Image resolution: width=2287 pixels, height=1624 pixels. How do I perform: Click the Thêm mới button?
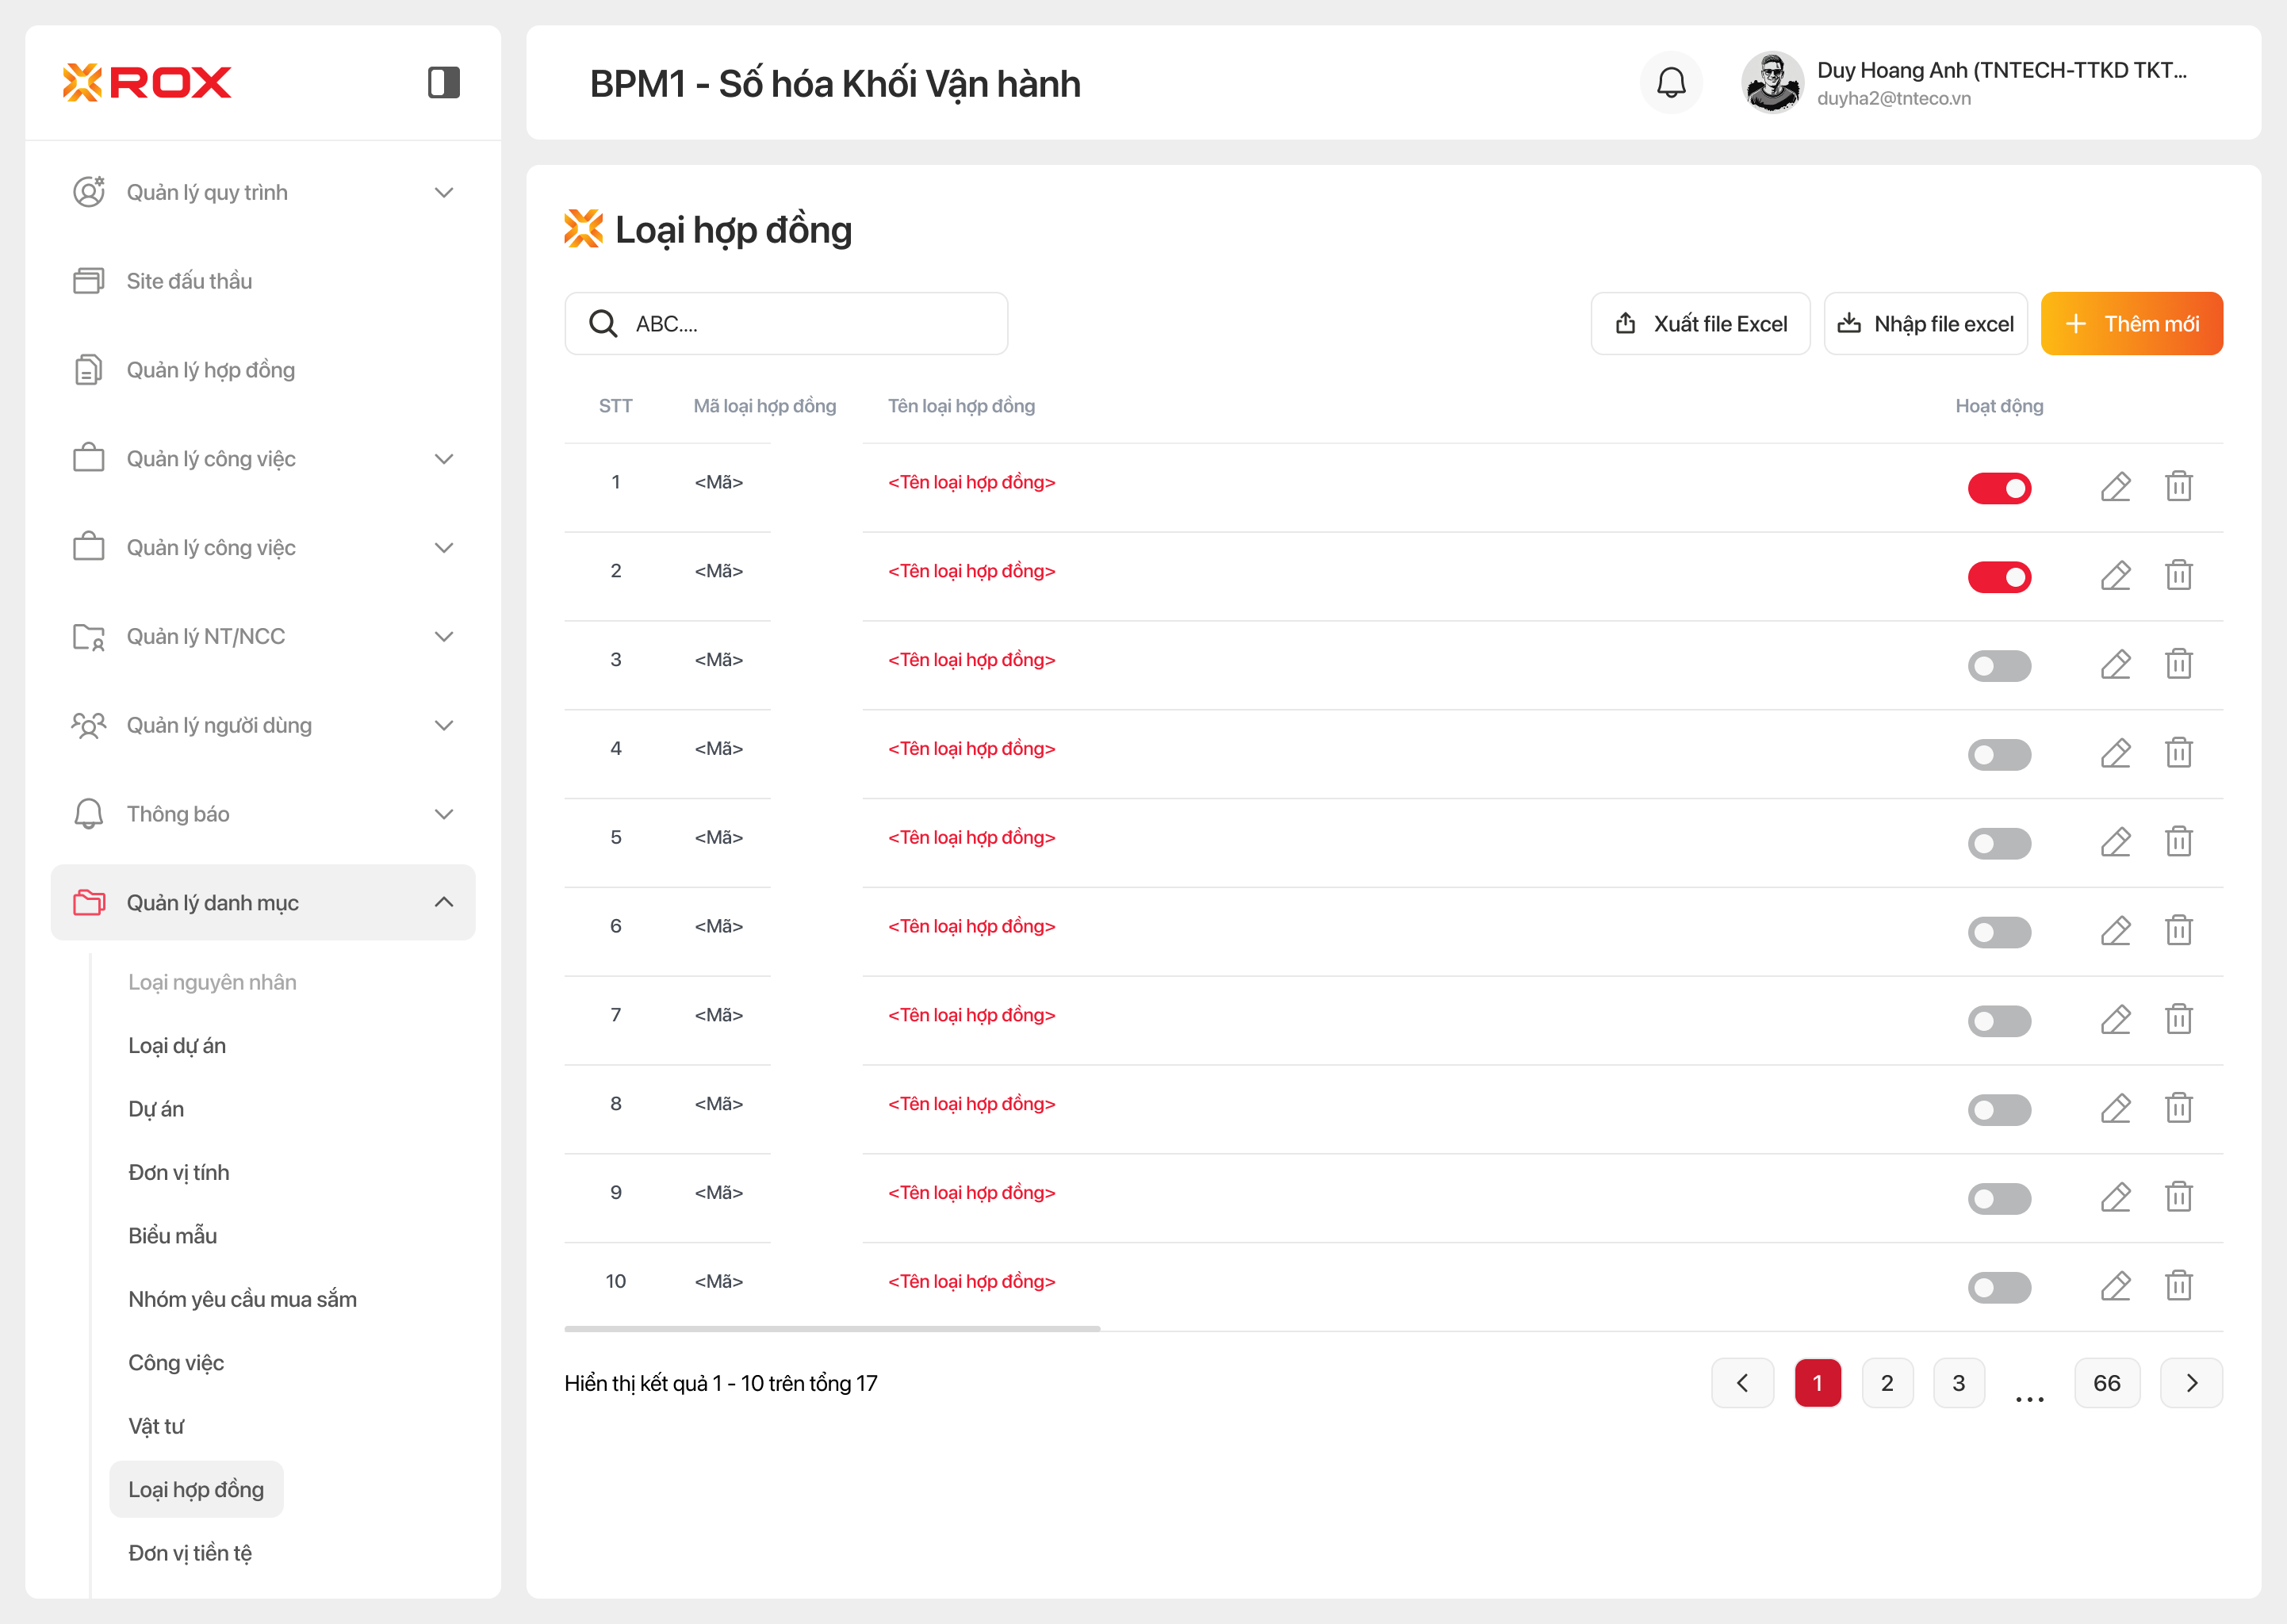coord(2131,324)
